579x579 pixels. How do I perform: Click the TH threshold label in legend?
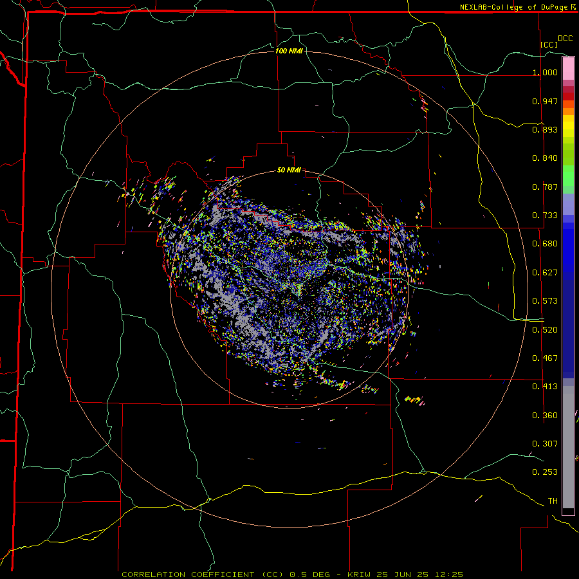click(x=553, y=501)
